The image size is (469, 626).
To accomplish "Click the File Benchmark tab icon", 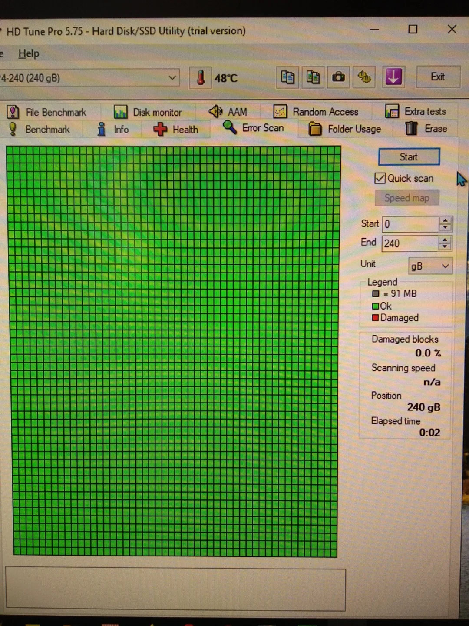I will 13,112.
